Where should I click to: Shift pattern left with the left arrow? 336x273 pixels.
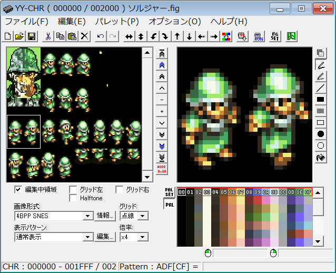(x=201, y=36)
